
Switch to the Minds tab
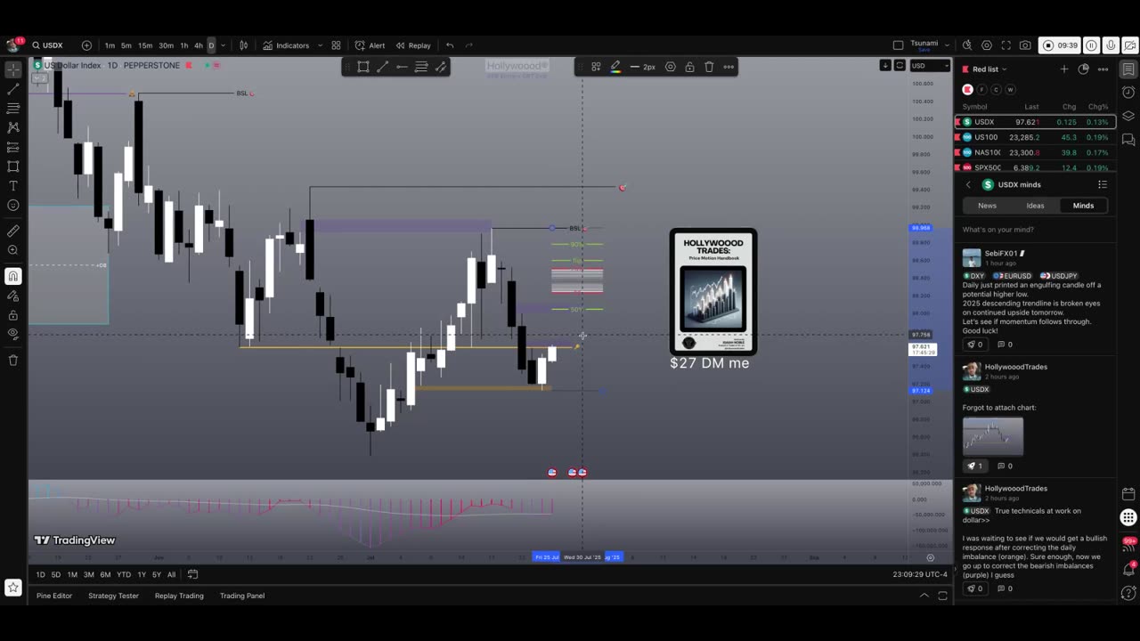click(x=1083, y=206)
